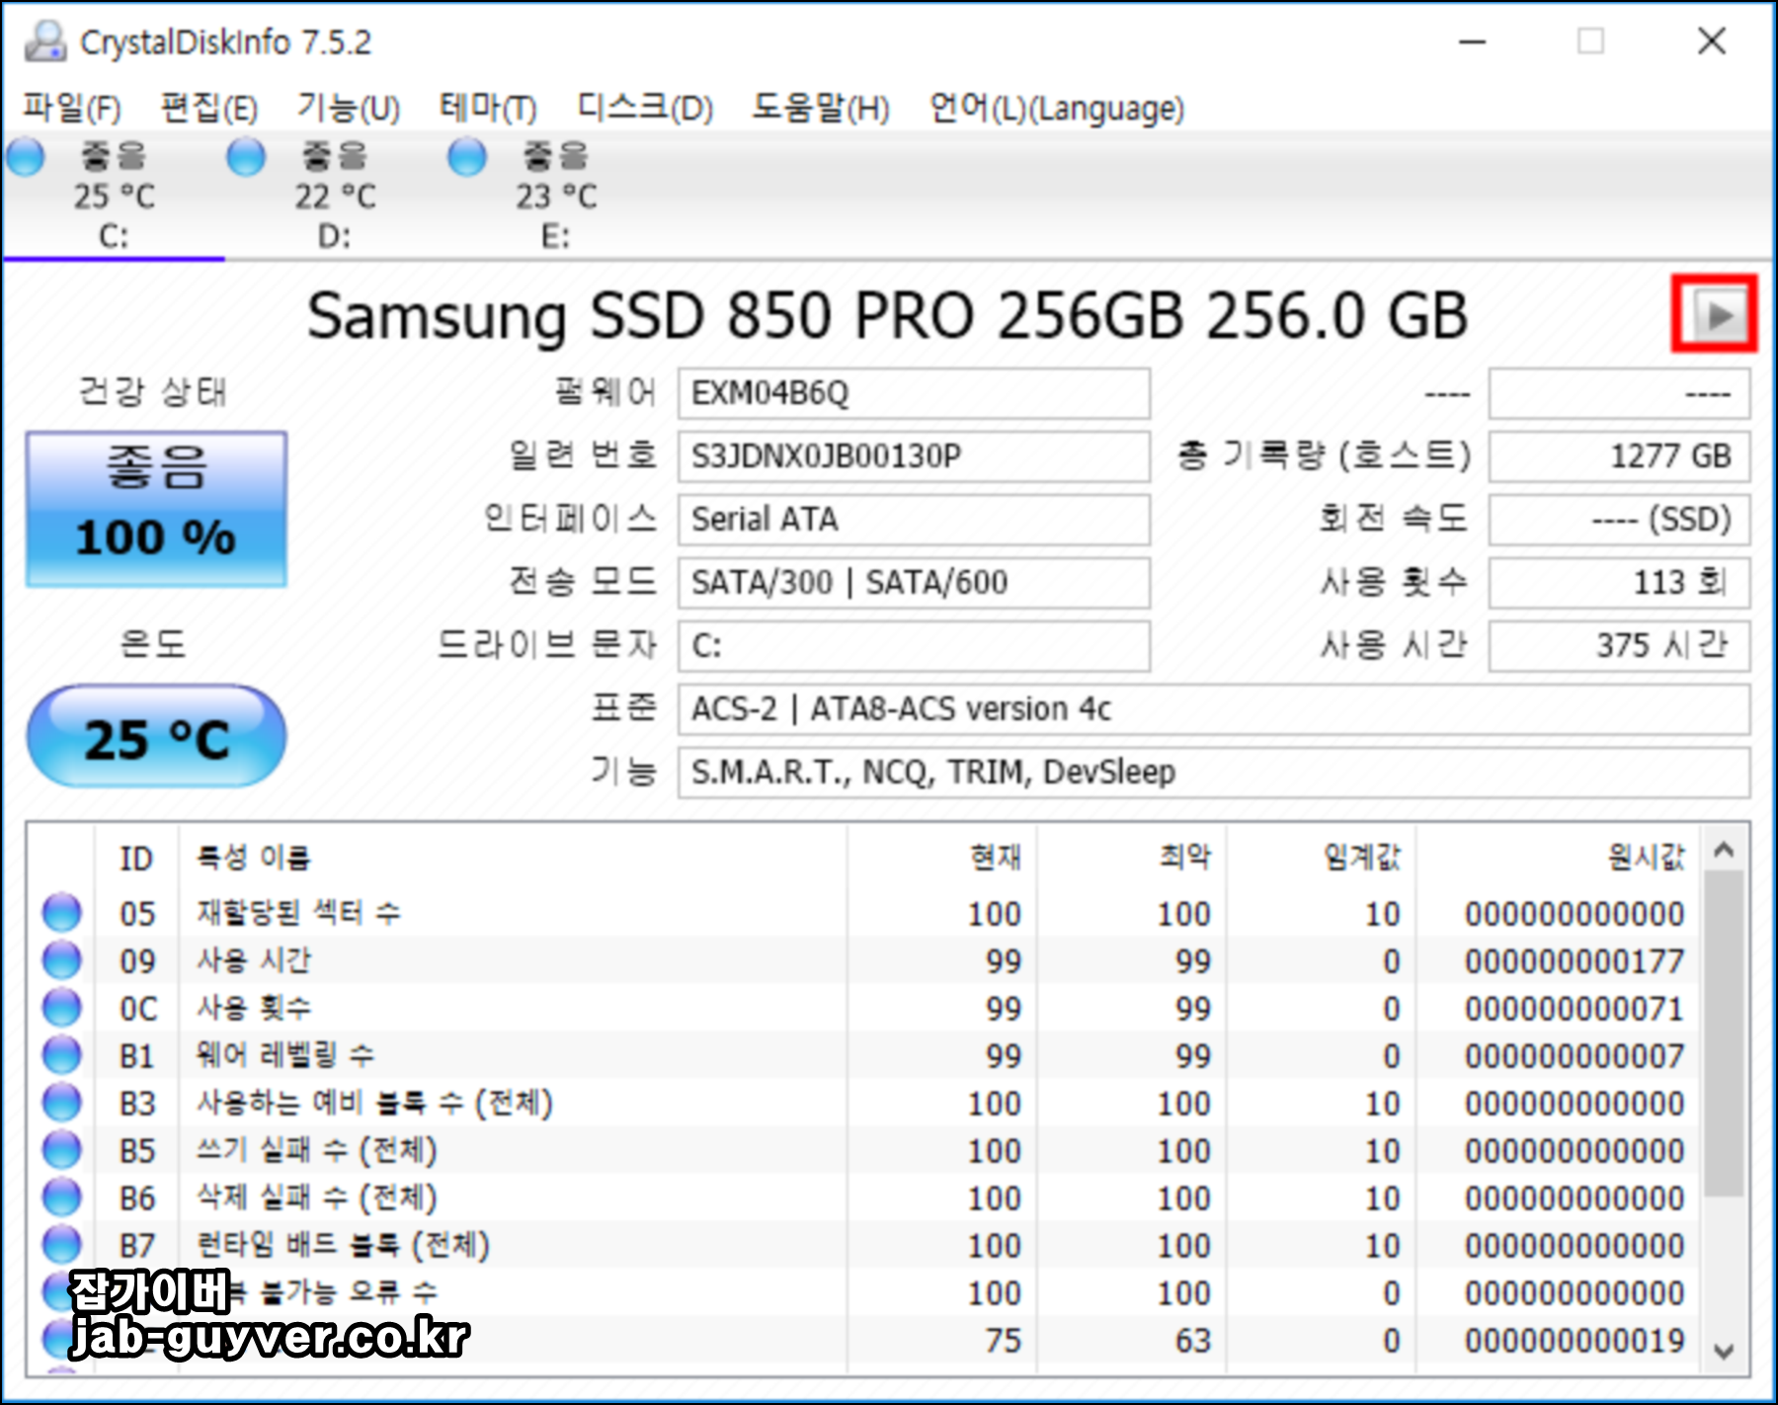Open the 도움말(H) menu
This screenshot has height=1405, width=1778.
coord(821,107)
